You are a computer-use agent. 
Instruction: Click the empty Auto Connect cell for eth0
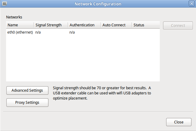click(x=116, y=32)
